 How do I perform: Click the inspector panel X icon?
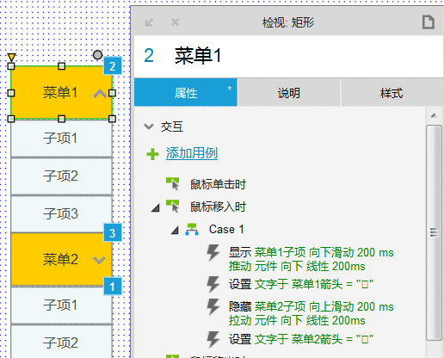pos(175,22)
